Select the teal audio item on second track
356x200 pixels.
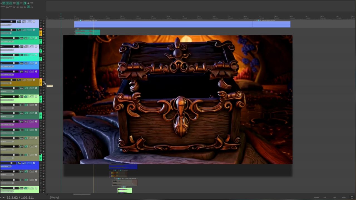[87, 32]
